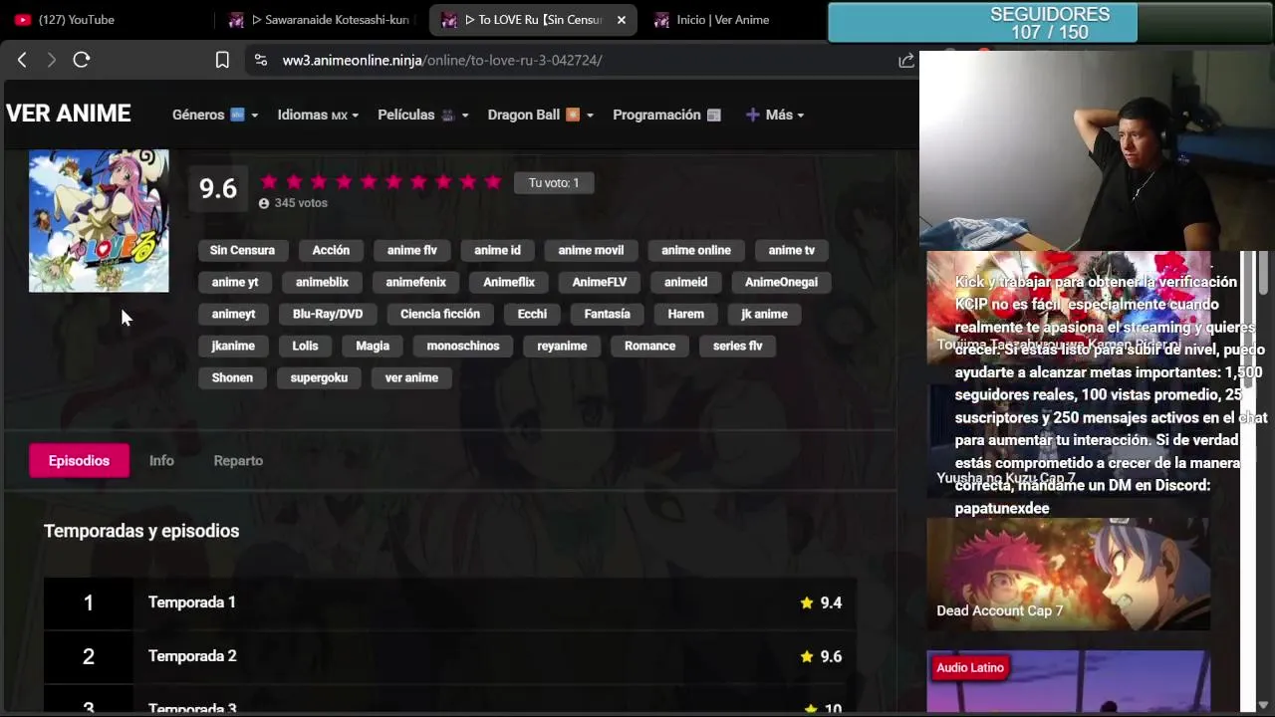
Task: Click the monoschinos tag
Action: click(x=463, y=346)
